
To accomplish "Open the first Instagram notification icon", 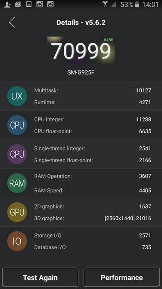I will click(40, 4).
